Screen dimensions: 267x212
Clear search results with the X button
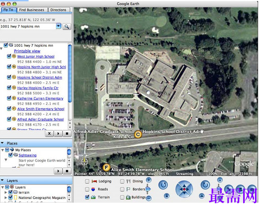point(49,134)
